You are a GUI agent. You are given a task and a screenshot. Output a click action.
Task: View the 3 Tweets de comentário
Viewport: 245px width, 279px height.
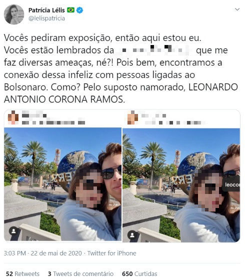[80, 273]
